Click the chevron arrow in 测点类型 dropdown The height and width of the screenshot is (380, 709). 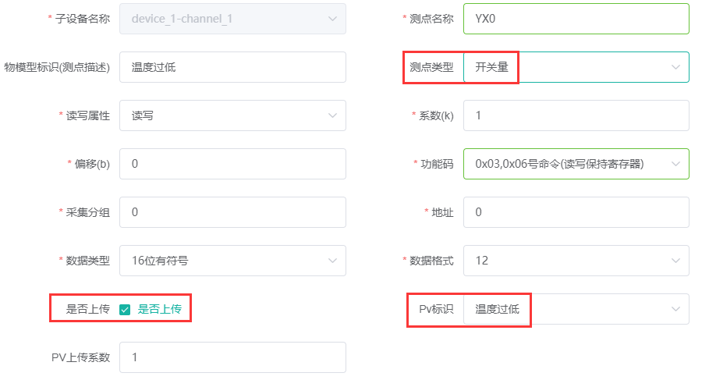[x=675, y=67]
